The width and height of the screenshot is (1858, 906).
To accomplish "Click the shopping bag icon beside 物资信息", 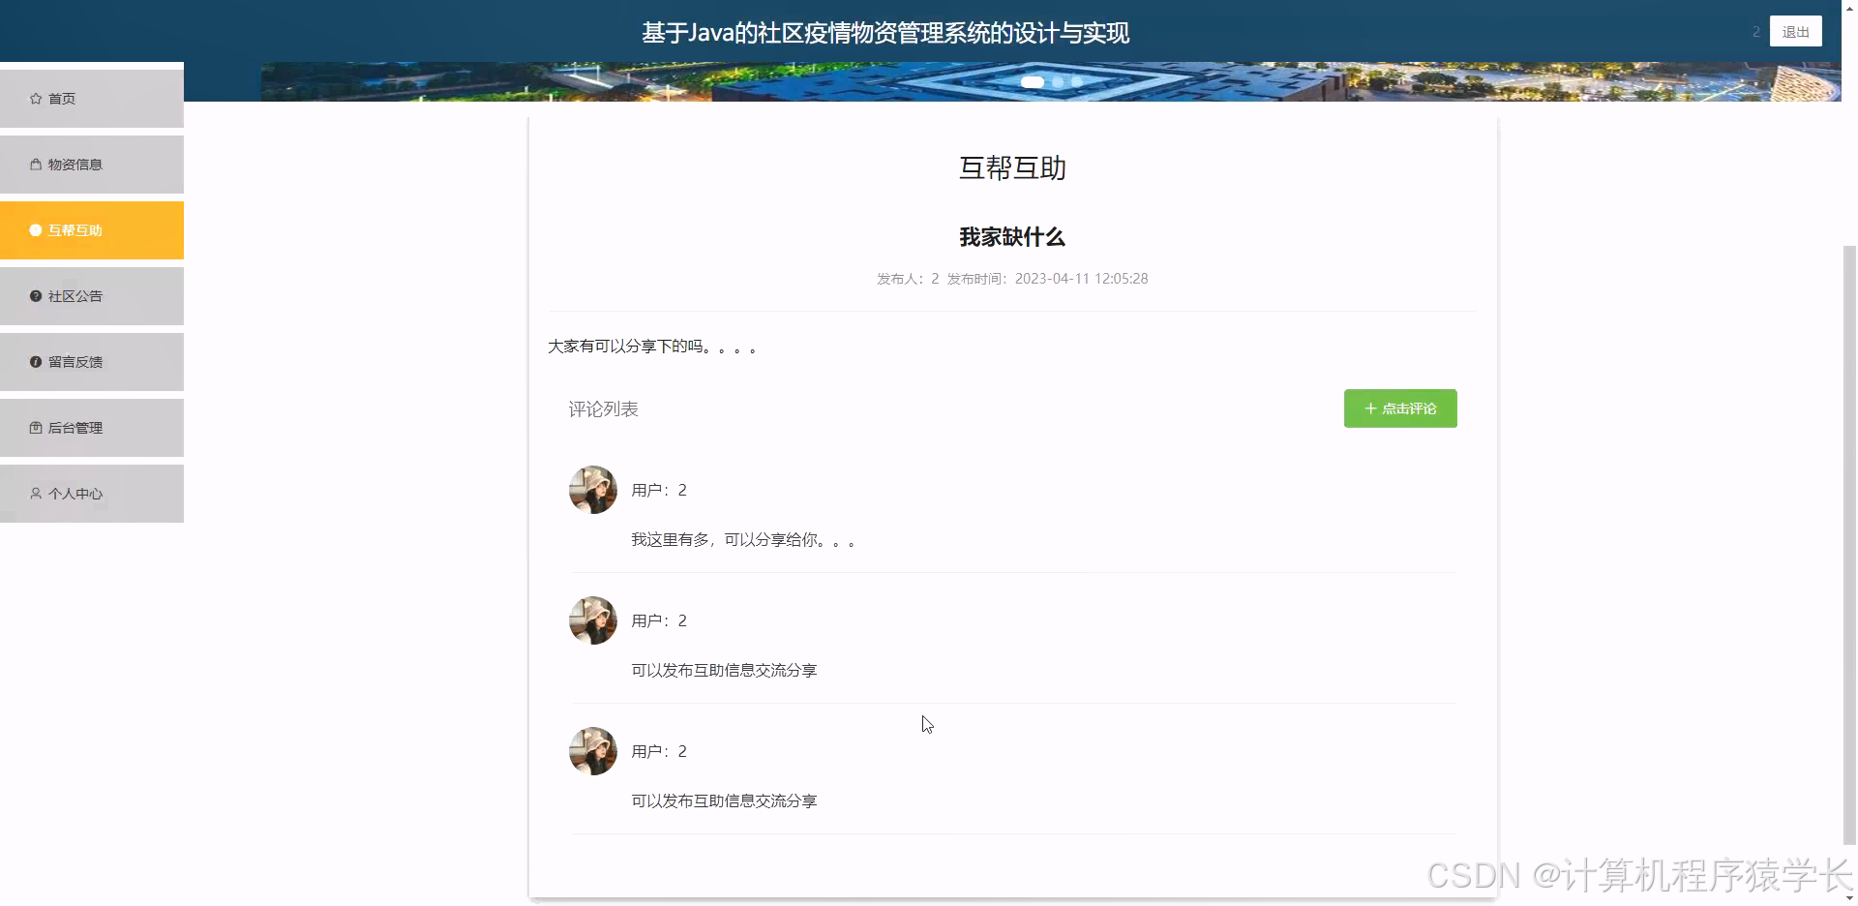I will (34, 164).
